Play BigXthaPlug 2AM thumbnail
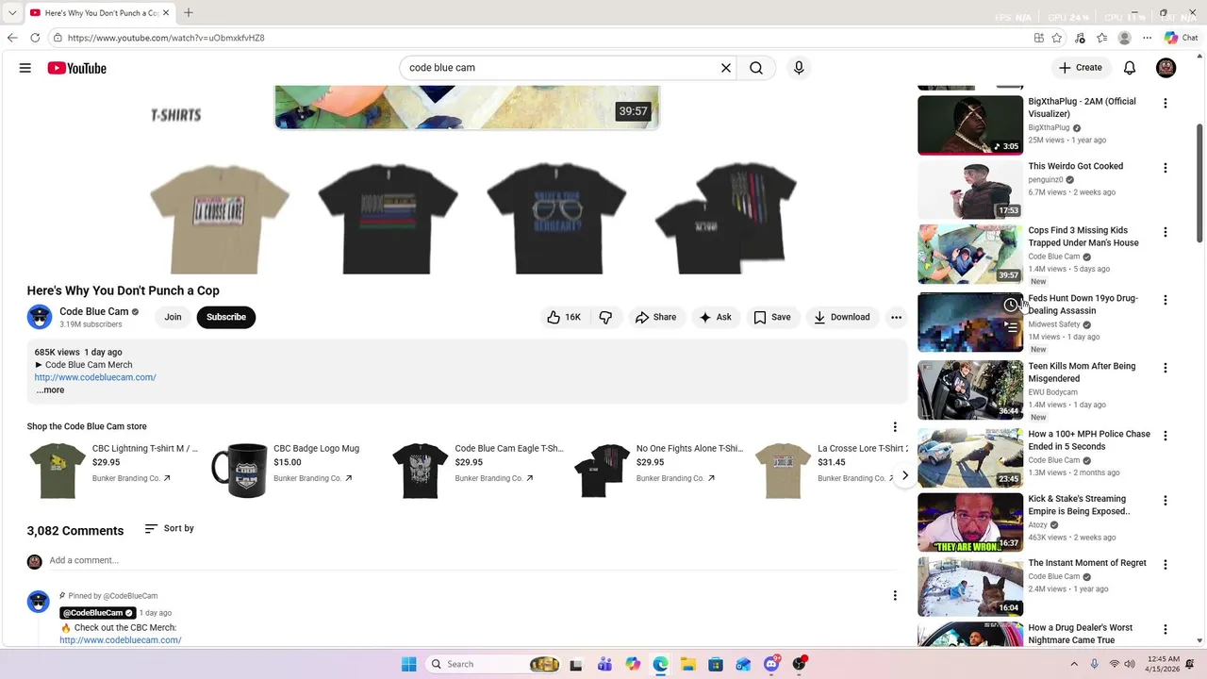1207x679 pixels. click(x=970, y=124)
